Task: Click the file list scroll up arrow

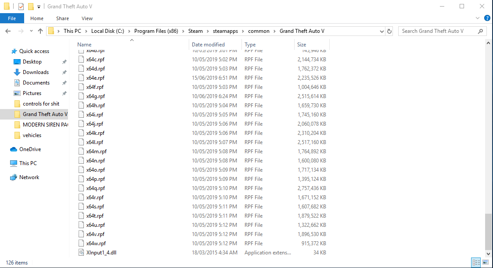Action: [x=488, y=43]
